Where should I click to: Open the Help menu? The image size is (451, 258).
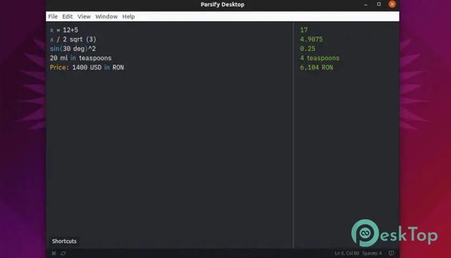pyautogui.click(x=129, y=16)
